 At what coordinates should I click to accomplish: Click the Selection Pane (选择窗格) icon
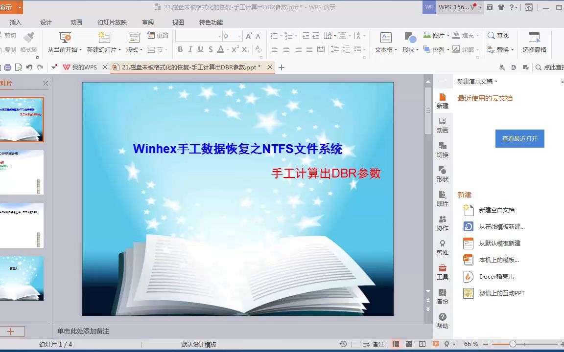(x=533, y=44)
